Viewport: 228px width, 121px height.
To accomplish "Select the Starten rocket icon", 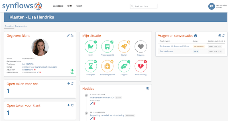I will tap(124, 47).
